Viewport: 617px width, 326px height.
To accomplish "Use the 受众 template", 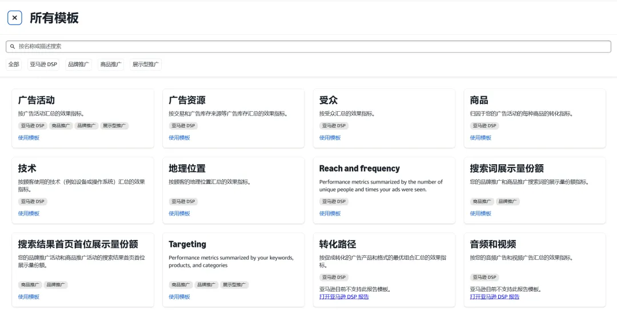I will click(x=330, y=137).
